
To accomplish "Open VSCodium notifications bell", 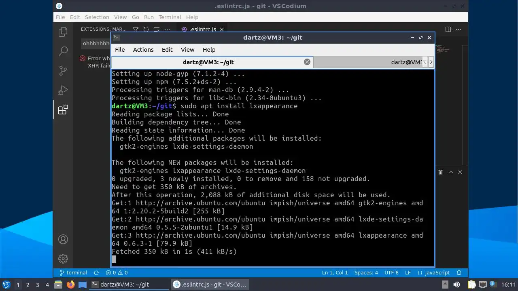I will point(459,273).
